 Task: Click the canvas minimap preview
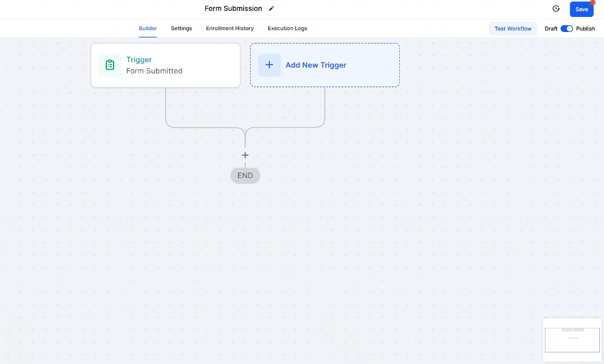(x=572, y=339)
